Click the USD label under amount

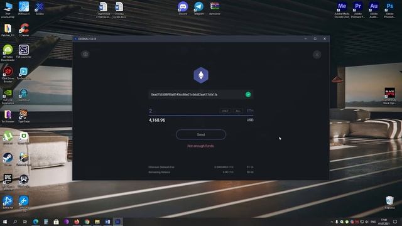pos(250,120)
